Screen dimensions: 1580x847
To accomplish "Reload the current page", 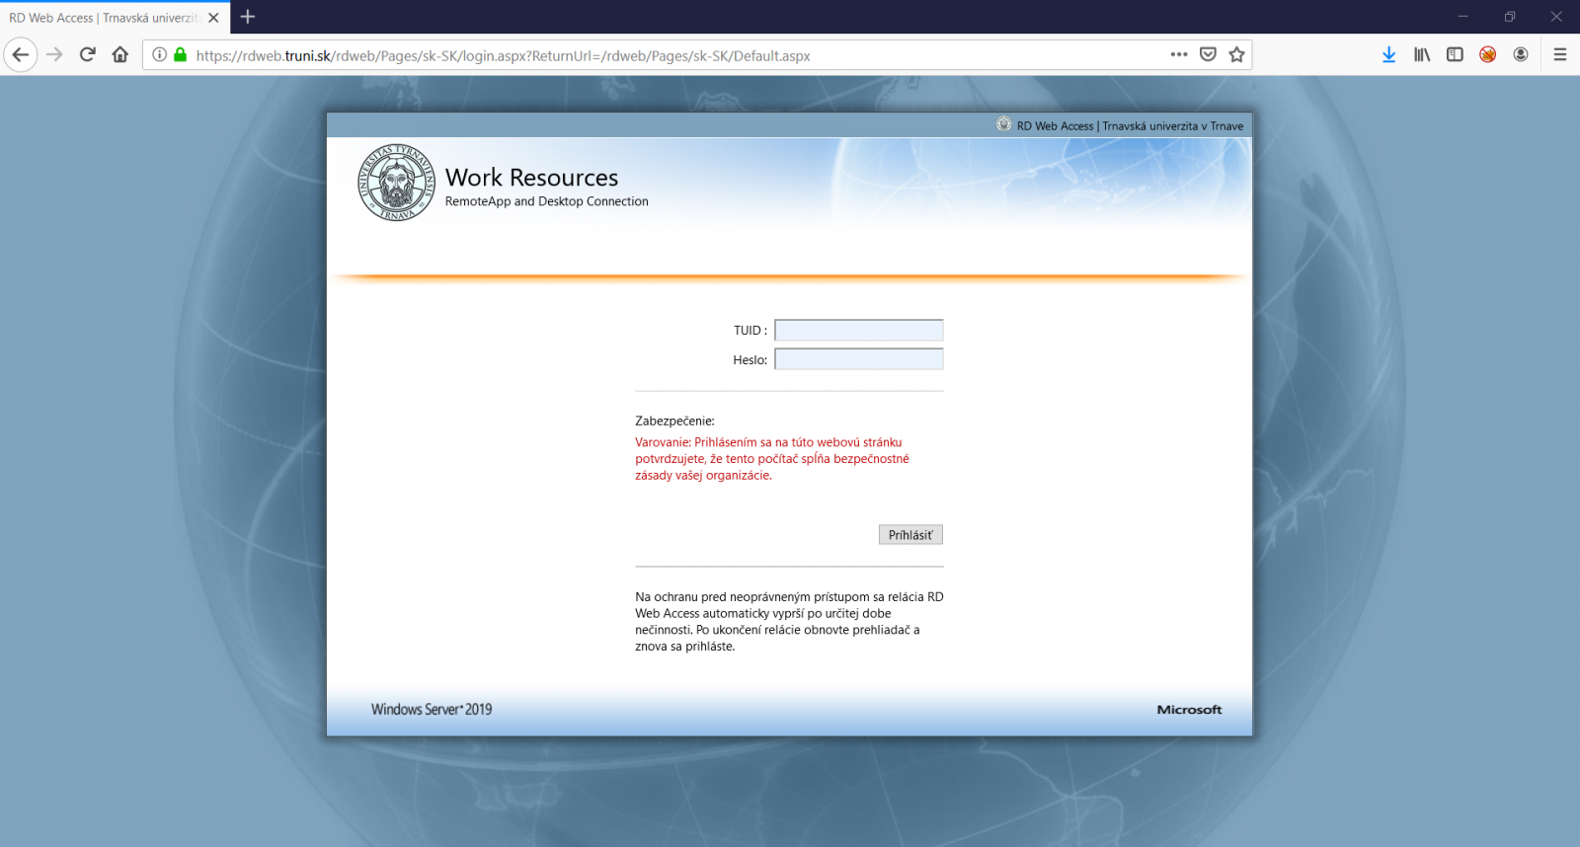I will (x=87, y=54).
